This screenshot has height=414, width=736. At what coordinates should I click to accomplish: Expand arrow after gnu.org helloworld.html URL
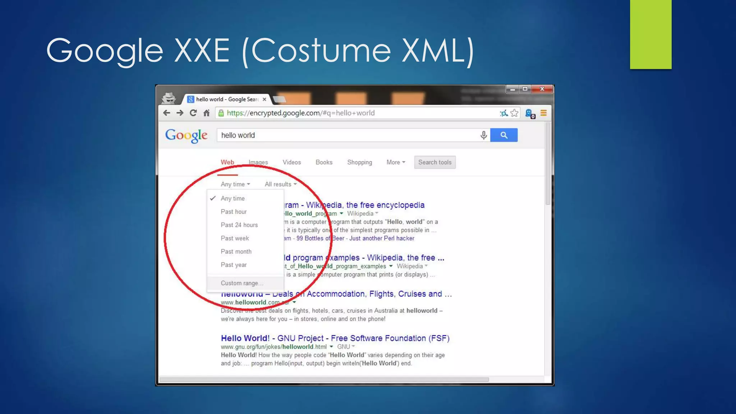point(331,347)
